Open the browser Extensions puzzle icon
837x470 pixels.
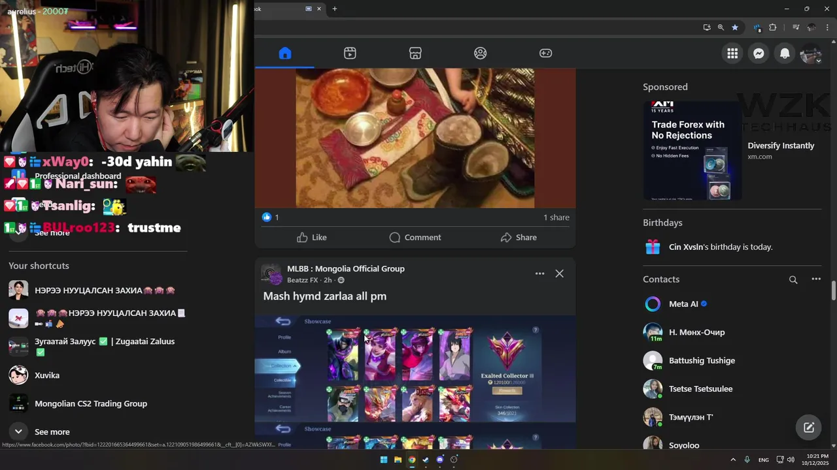click(x=773, y=27)
